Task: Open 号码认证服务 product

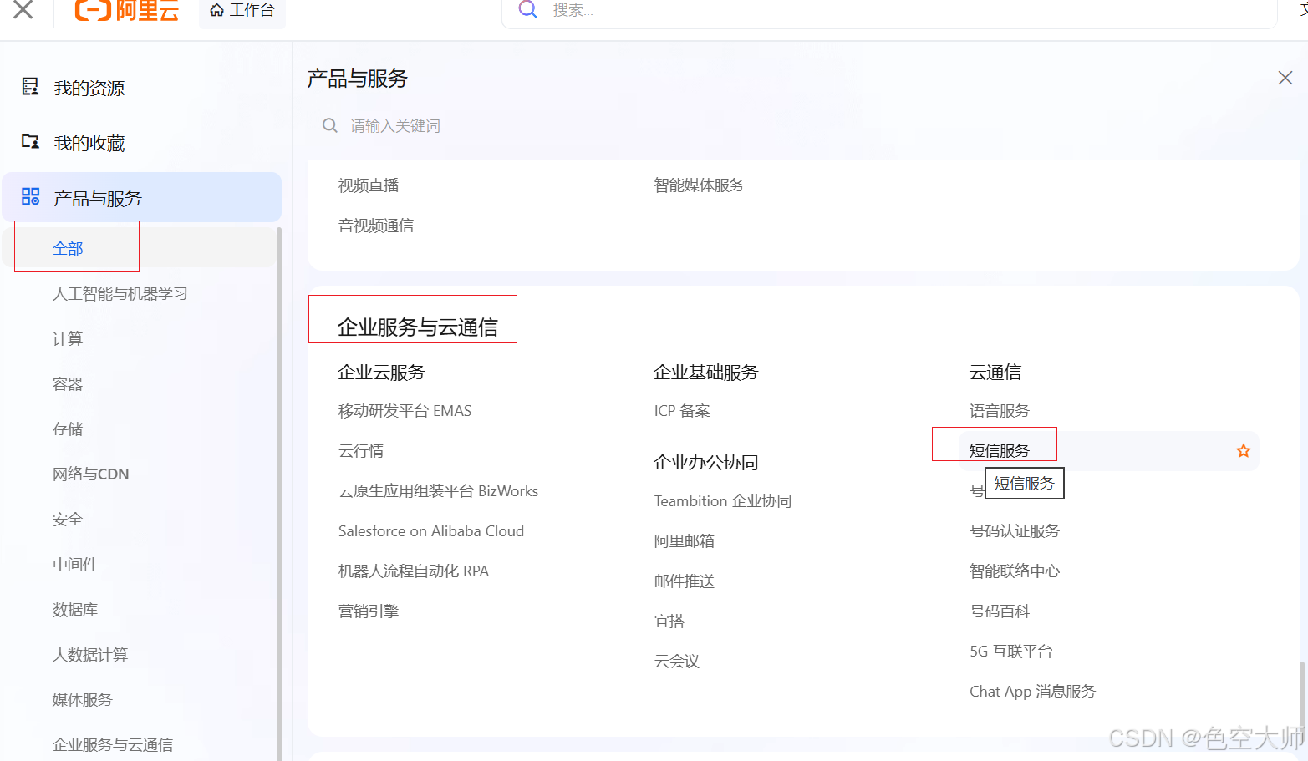Action: [1015, 531]
